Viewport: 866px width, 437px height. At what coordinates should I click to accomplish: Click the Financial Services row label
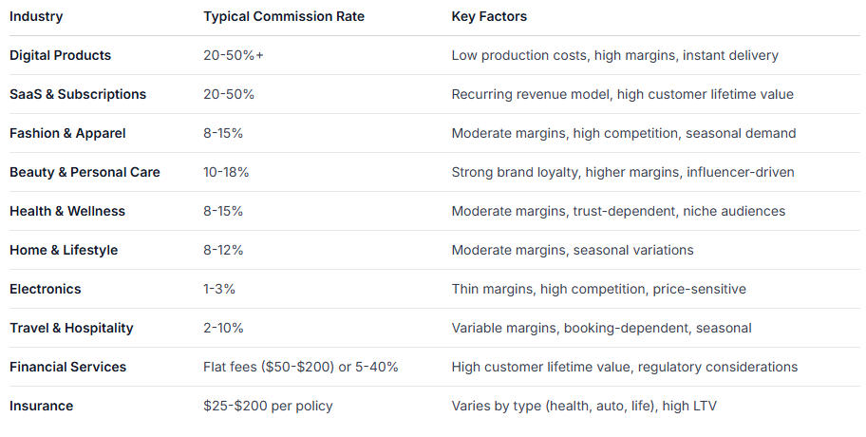pos(68,367)
